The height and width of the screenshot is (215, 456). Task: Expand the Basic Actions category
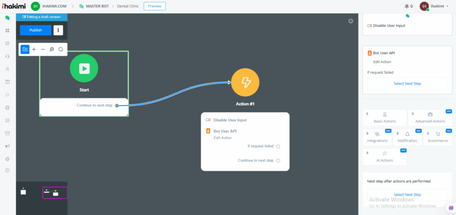tap(385, 118)
